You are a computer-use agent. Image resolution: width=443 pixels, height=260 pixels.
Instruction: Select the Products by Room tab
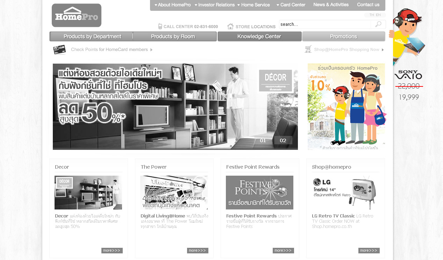coord(175,36)
